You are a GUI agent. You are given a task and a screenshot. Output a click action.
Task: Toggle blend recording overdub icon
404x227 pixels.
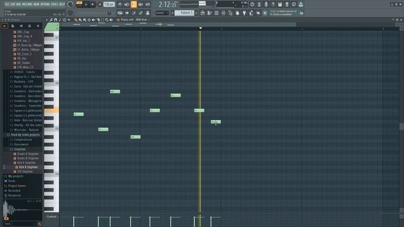pos(141,4)
